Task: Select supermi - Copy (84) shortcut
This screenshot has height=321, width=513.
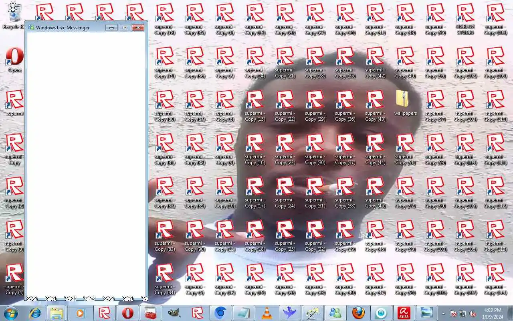Action: [165, 279]
